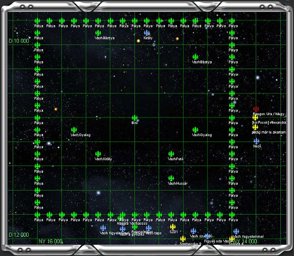The width and height of the screenshot is (294, 256).
Task: Select the blue Király ship icon
Action: 147,33
